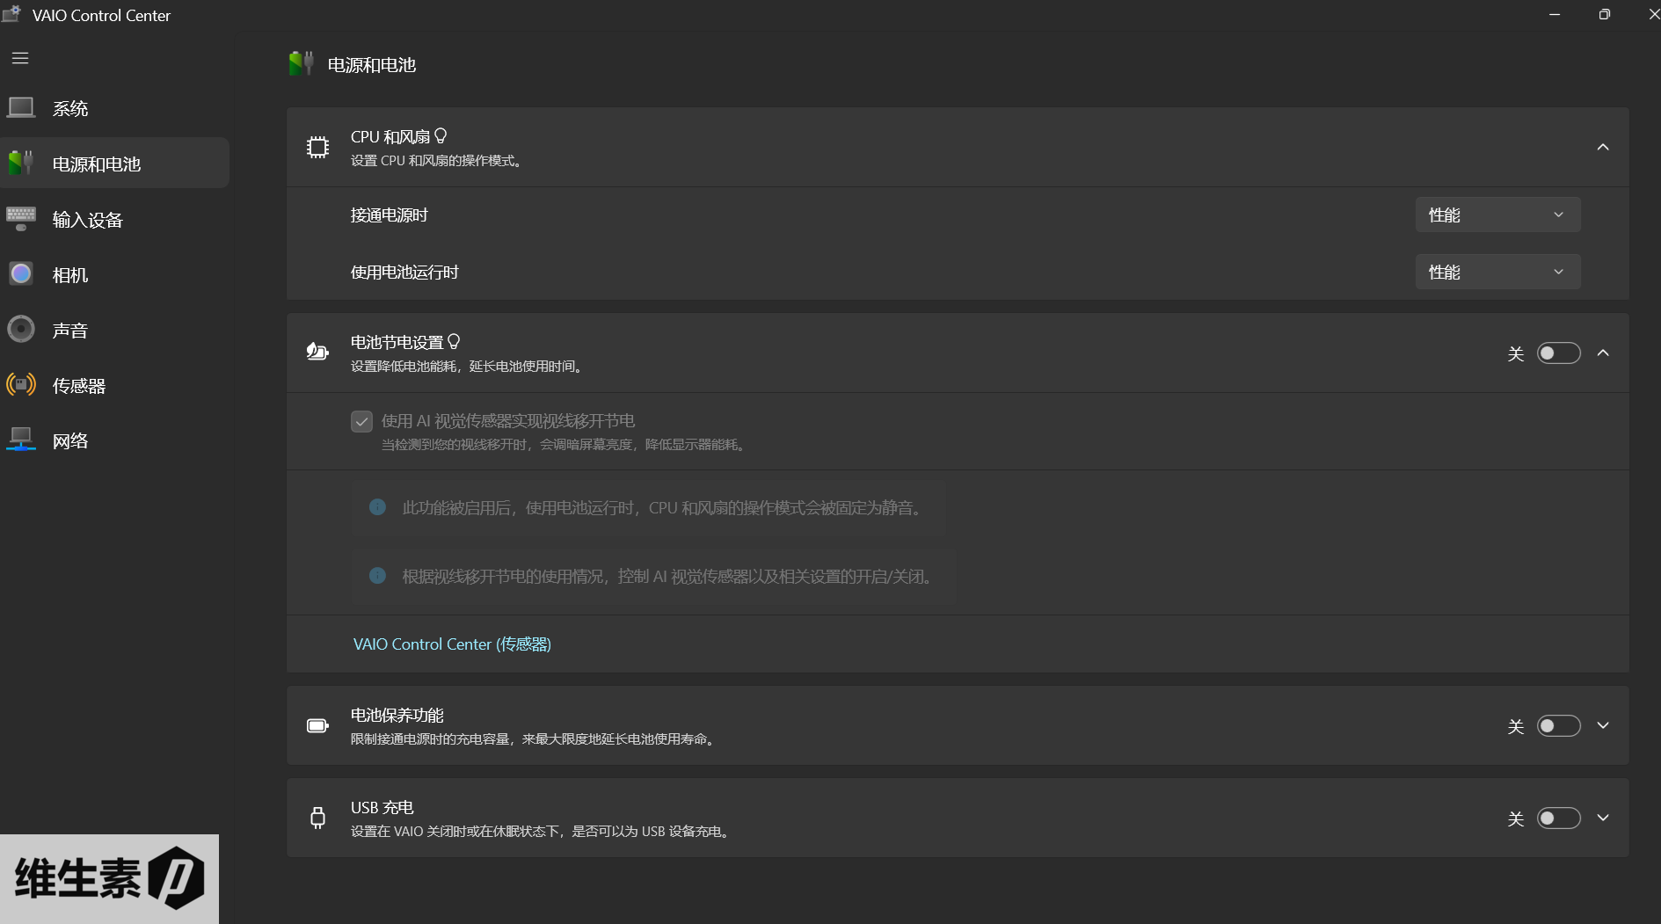This screenshot has height=924, width=1661.
Task: Turn on the USB 充电 switch
Action: point(1558,819)
